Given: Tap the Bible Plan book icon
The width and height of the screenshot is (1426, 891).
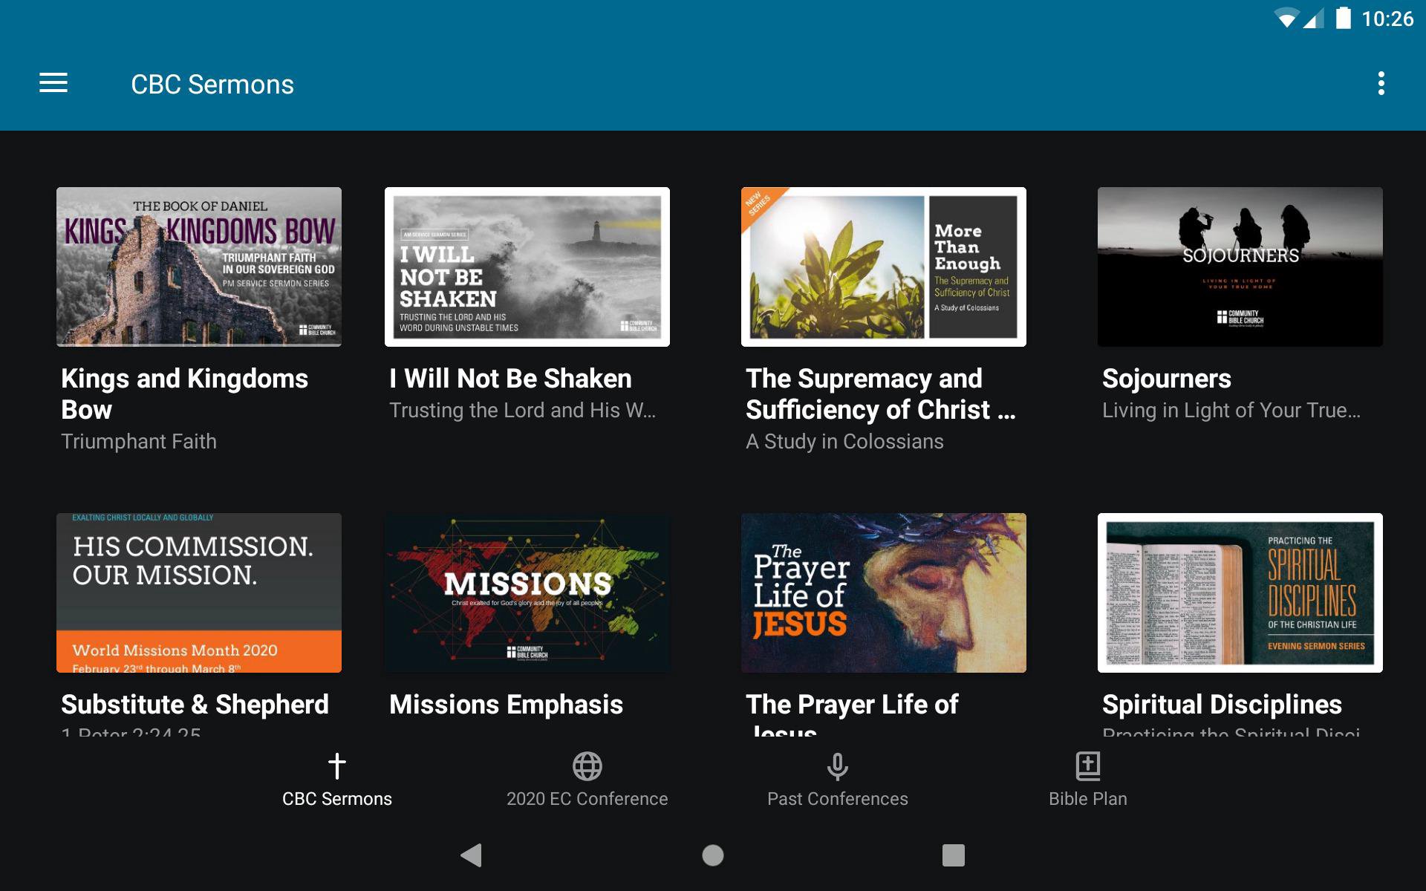Looking at the screenshot, I should tap(1087, 766).
